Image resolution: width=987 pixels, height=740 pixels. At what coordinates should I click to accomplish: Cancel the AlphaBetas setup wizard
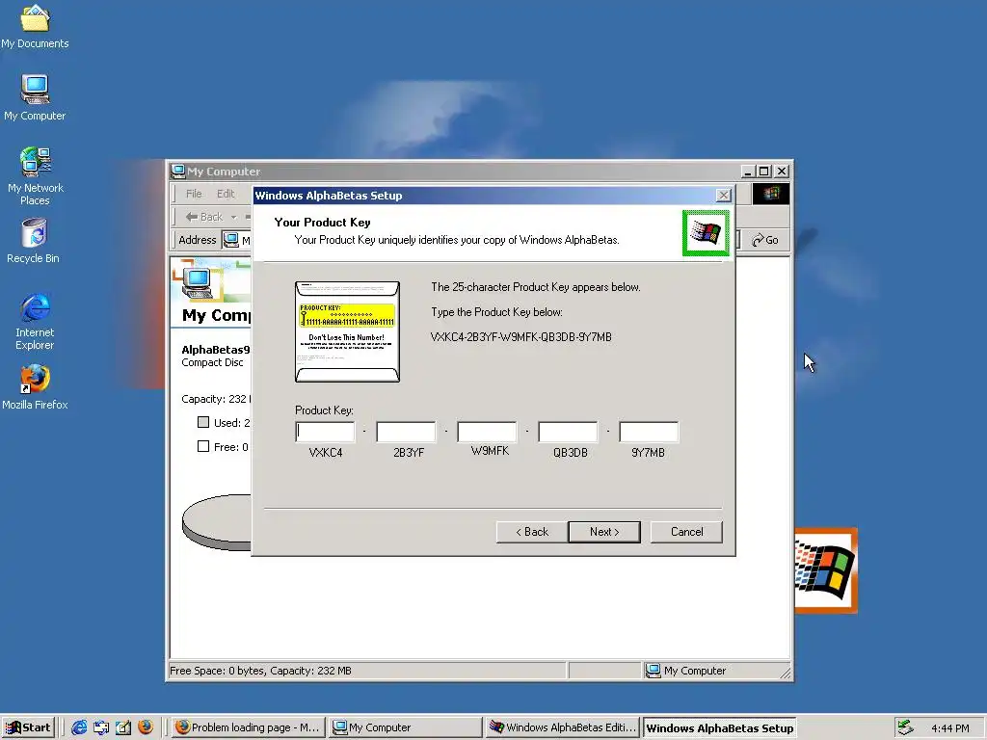pos(686,532)
